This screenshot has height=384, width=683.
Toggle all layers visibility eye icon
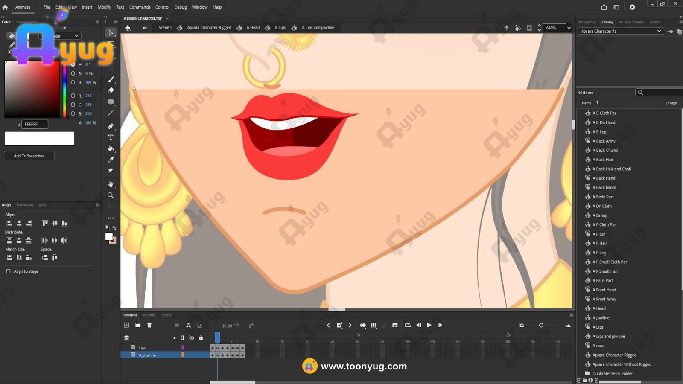pos(192,338)
